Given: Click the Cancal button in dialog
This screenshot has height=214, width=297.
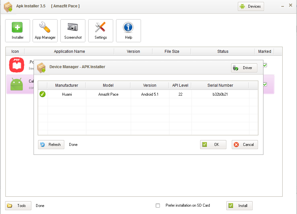Looking at the screenshot, I should (x=245, y=145).
